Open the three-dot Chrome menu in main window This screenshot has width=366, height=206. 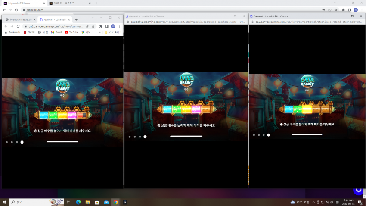point(362,10)
